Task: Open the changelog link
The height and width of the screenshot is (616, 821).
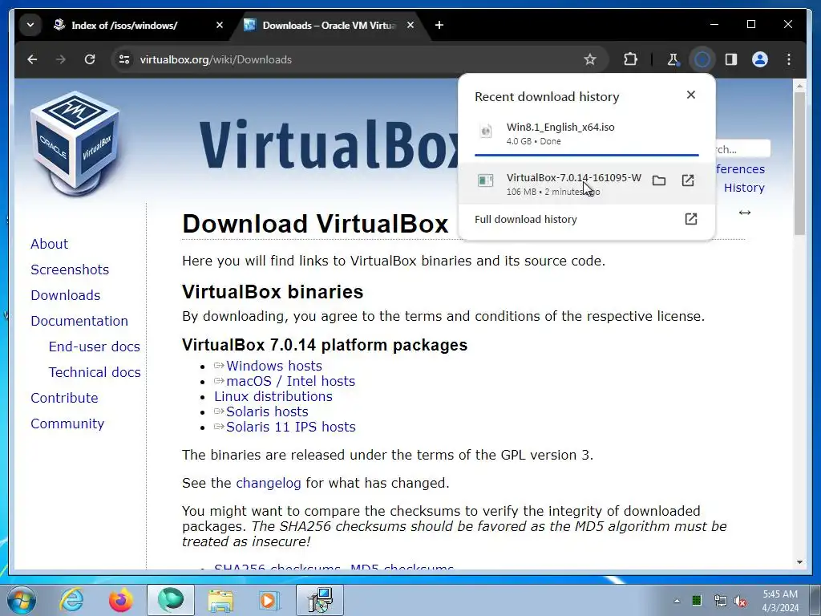Action: pyautogui.click(x=268, y=483)
